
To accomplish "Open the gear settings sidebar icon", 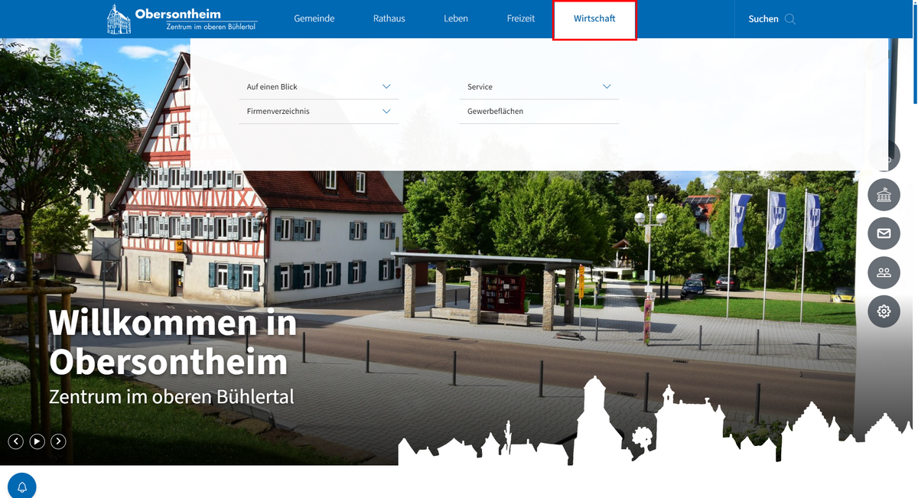I will click(884, 311).
